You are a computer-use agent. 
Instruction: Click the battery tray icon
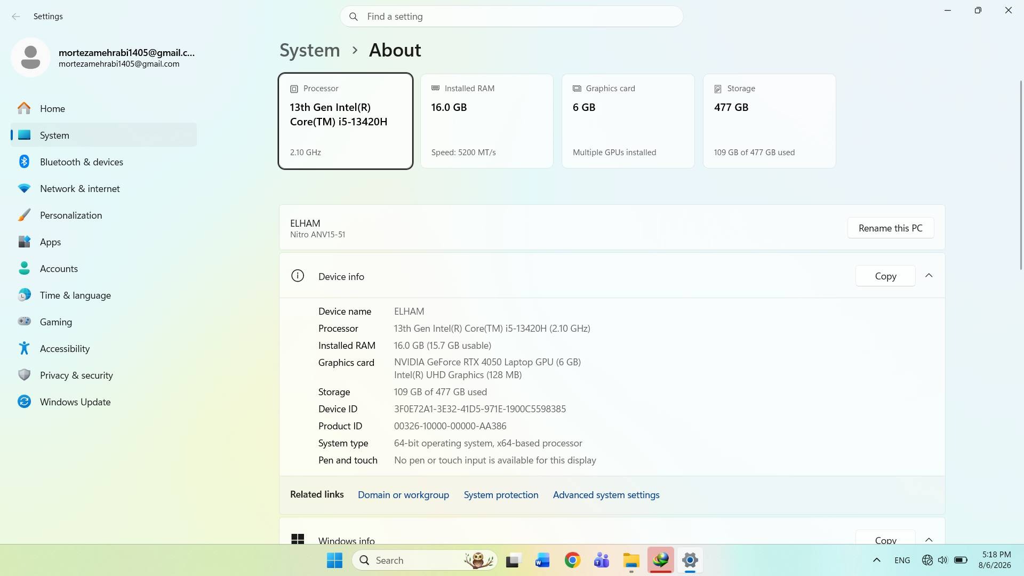pyautogui.click(x=961, y=560)
